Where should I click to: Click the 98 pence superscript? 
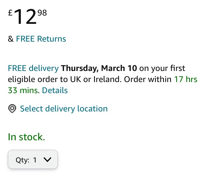[42, 12]
